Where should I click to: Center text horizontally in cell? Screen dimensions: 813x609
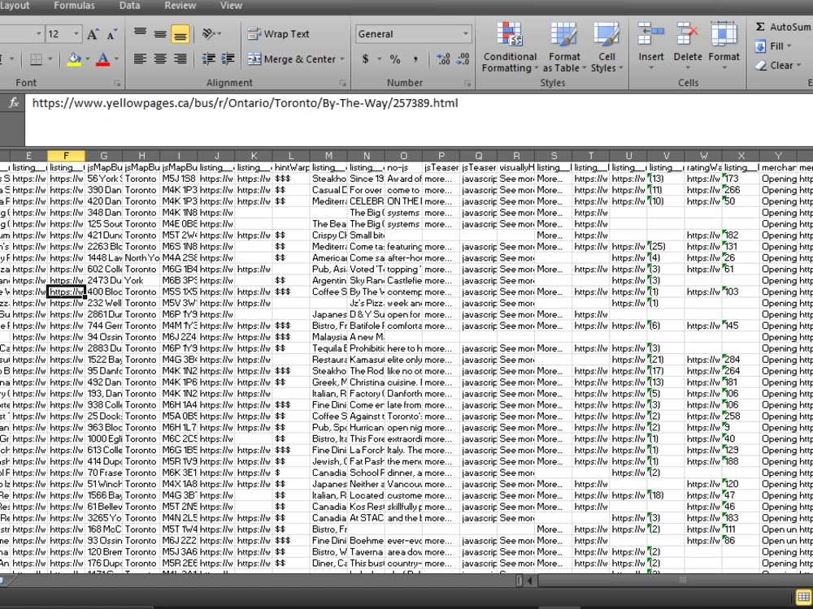[160, 58]
